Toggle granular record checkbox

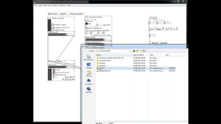pyautogui.click(x=86, y=21)
